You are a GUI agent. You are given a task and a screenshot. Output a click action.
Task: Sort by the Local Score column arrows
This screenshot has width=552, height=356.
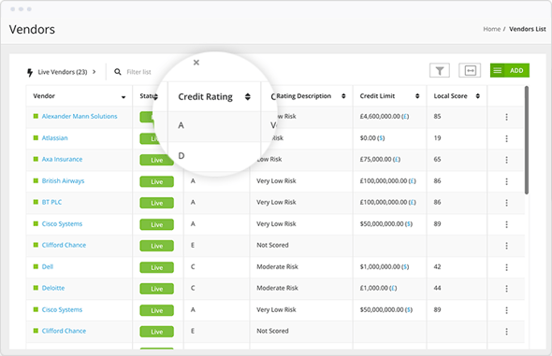(477, 96)
